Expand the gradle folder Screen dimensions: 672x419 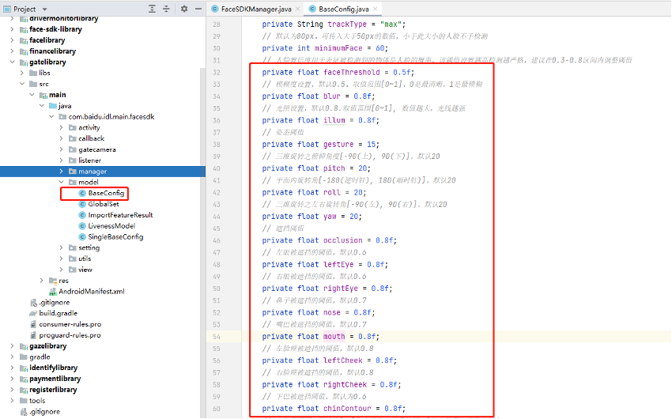[x=12, y=357]
